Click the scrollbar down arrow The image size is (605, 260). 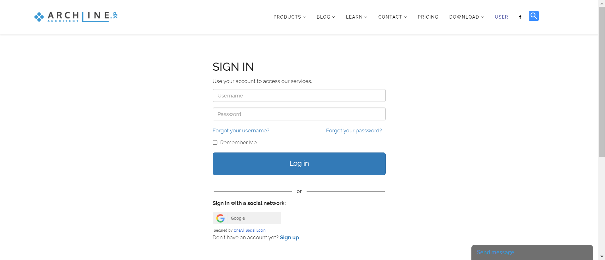coord(602,257)
